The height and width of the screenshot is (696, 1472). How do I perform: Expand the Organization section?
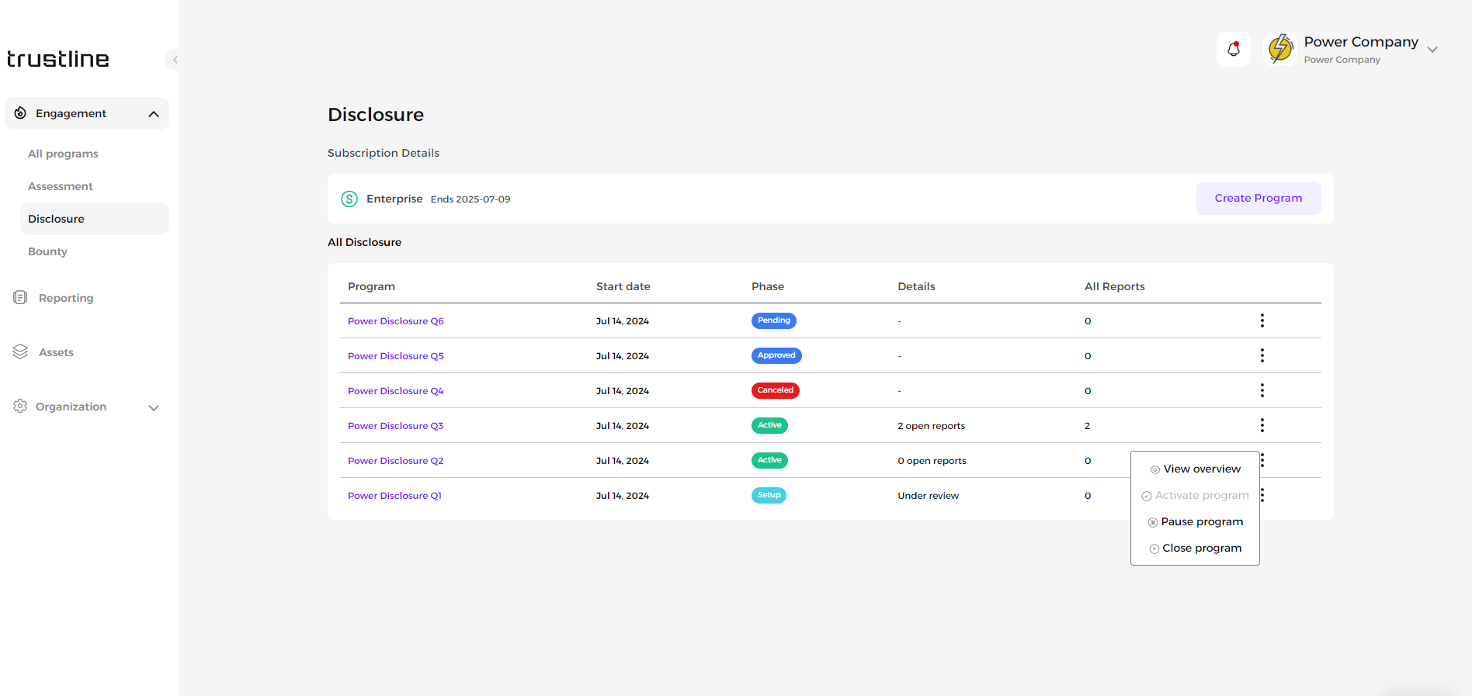pyautogui.click(x=154, y=407)
